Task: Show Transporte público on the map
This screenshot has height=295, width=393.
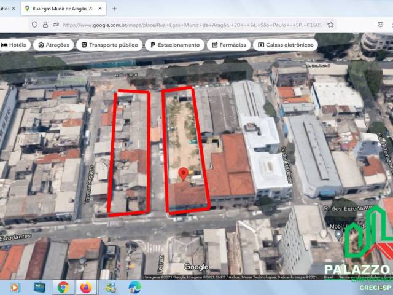Action: [108, 45]
